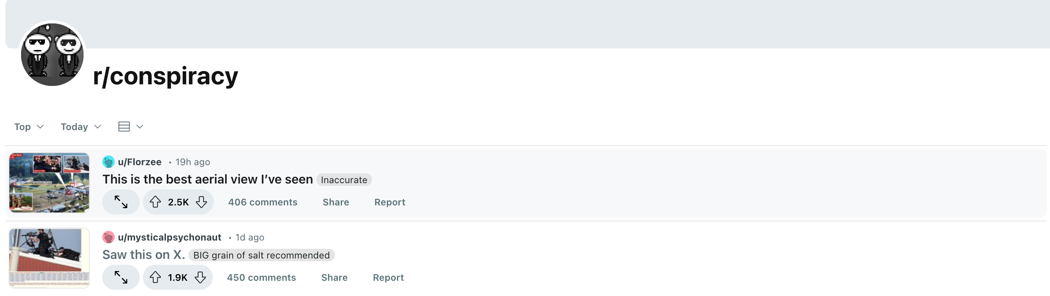Open 406 comments on aerial view post
This screenshot has width=1050, height=296.
(262, 202)
